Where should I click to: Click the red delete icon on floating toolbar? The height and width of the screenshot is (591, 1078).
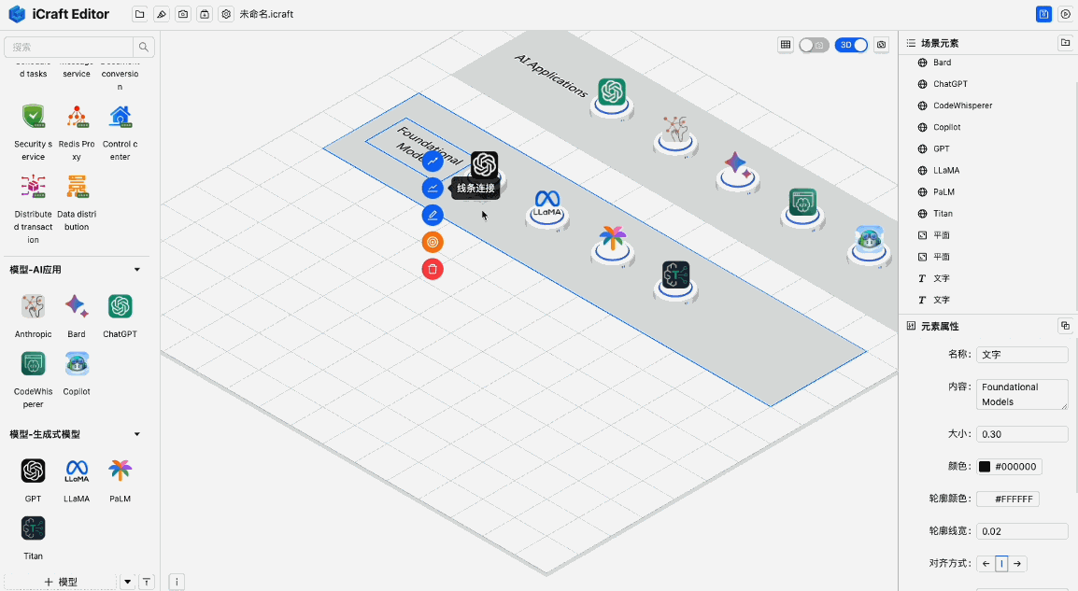[433, 269]
